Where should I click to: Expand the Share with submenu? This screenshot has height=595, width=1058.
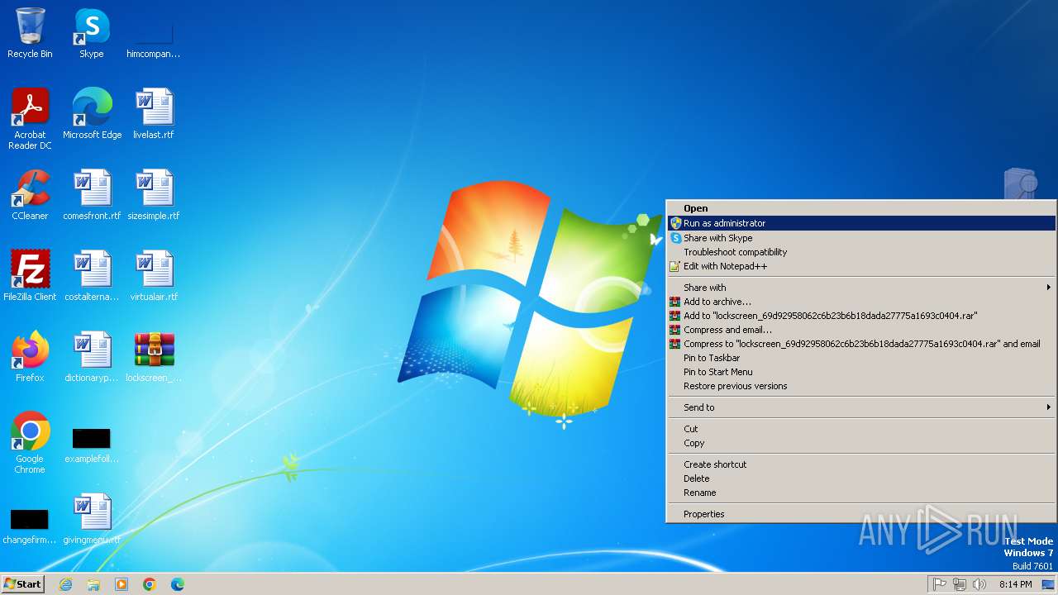[x=861, y=288]
